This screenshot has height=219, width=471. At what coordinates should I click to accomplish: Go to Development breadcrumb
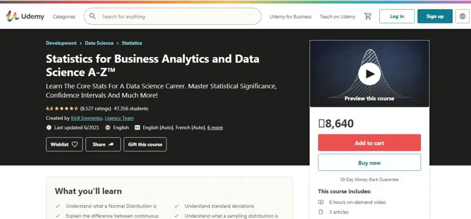tap(61, 43)
